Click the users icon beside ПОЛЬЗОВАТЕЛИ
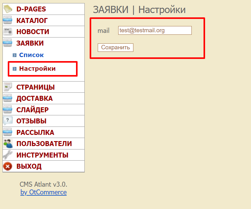 pyautogui.click(x=8, y=143)
